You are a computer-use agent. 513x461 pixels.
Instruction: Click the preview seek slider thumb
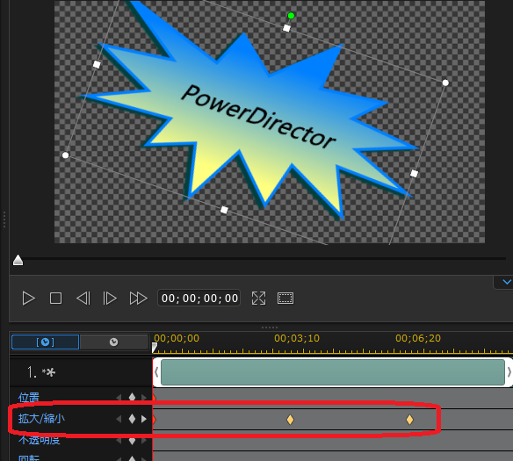pyautogui.click(x=18, y=260)
